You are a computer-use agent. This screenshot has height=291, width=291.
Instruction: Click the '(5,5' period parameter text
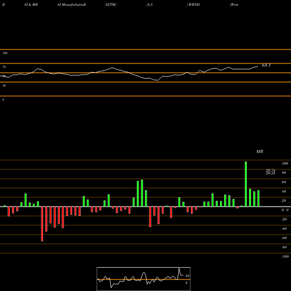click(150, 5)
